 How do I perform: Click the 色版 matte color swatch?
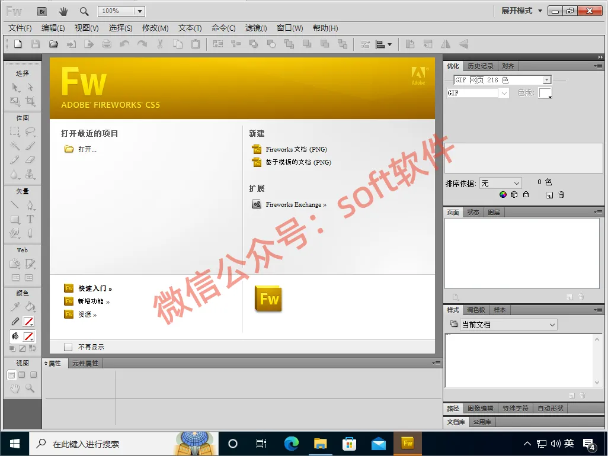(x=545, y=93)
